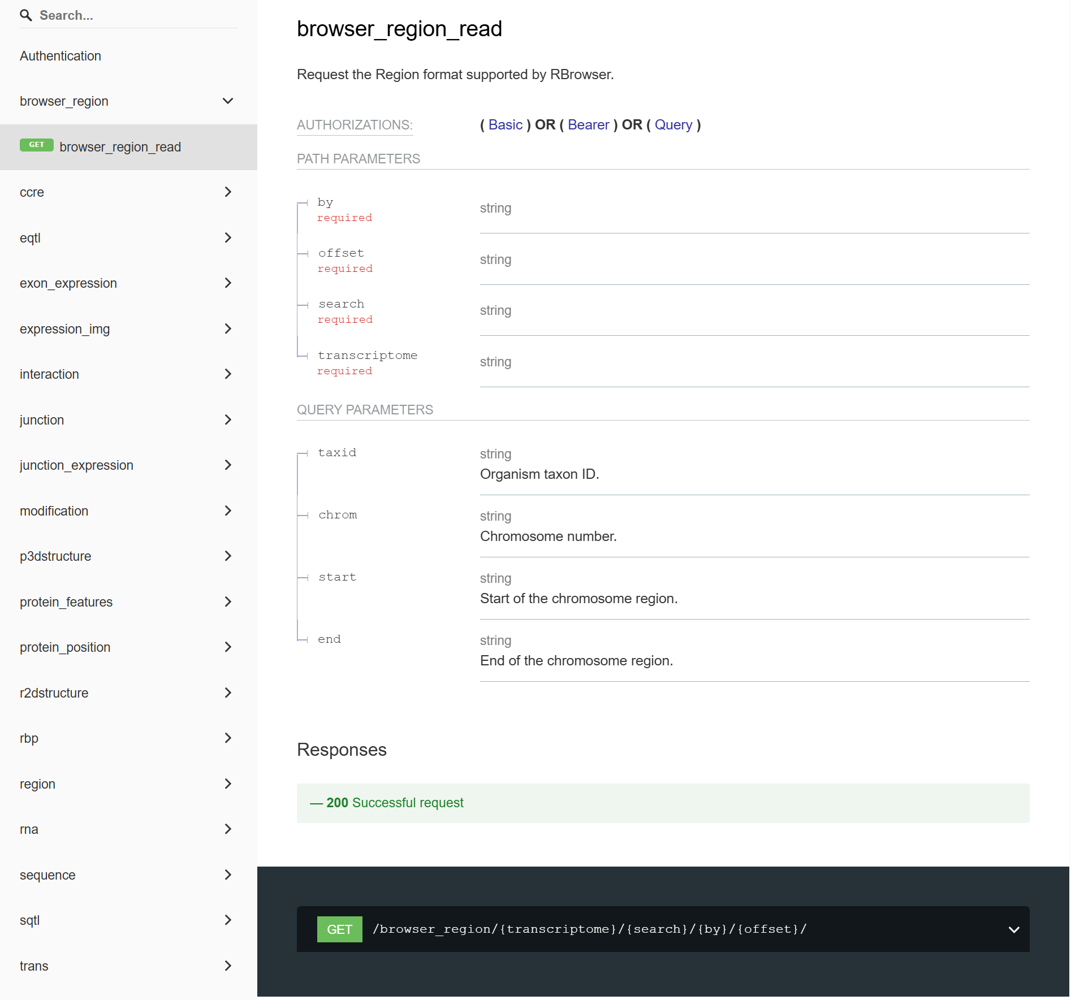Expand the trans chevron arrow
Image resolution: width=1071 pixels, height=1000 pixels.
(228, 966)
